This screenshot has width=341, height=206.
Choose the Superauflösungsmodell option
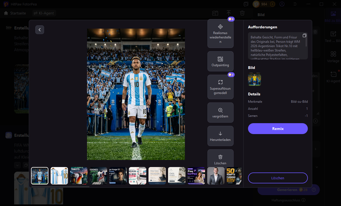pyautogui.click(x=220, y=87)
